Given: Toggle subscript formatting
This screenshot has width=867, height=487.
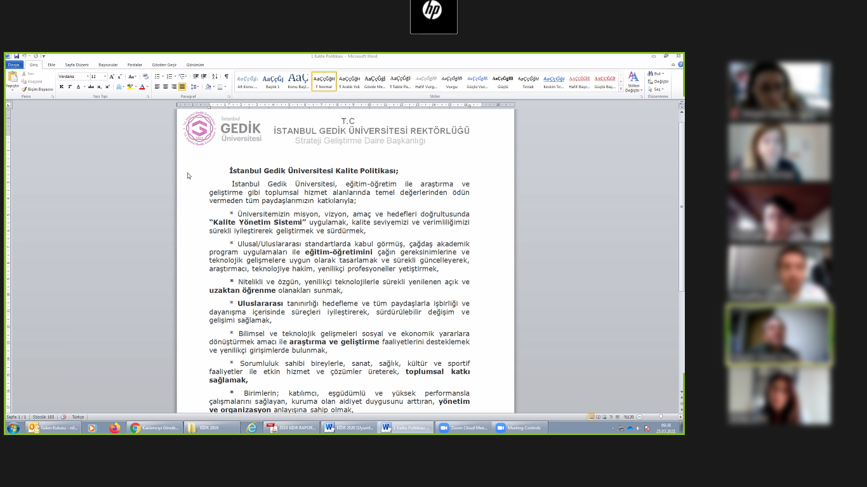Looking at the screenshot, I should 99,87.
